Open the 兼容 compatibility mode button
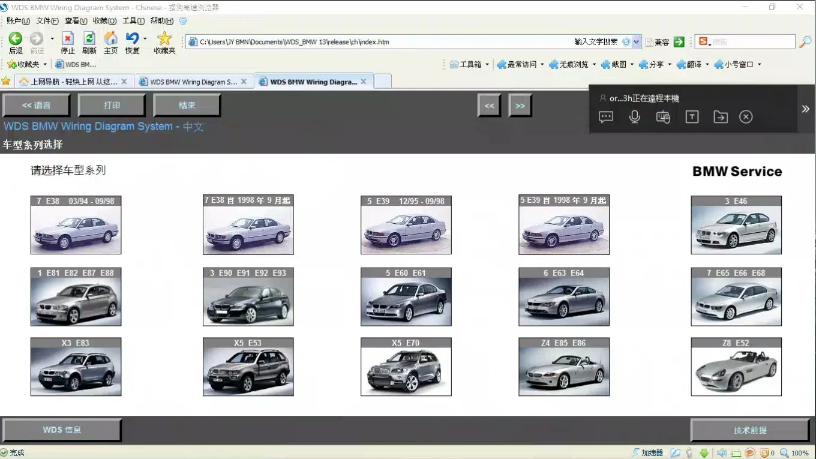The width and height of the screenshot is (816, 459). click(657, 42)
